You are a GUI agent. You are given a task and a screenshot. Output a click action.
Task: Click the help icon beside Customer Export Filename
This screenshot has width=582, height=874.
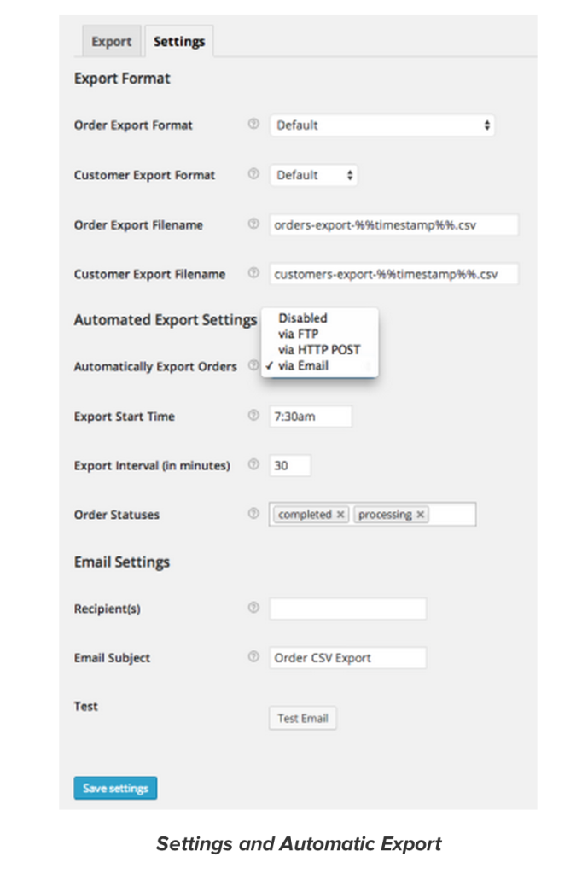tap(253, 274)
